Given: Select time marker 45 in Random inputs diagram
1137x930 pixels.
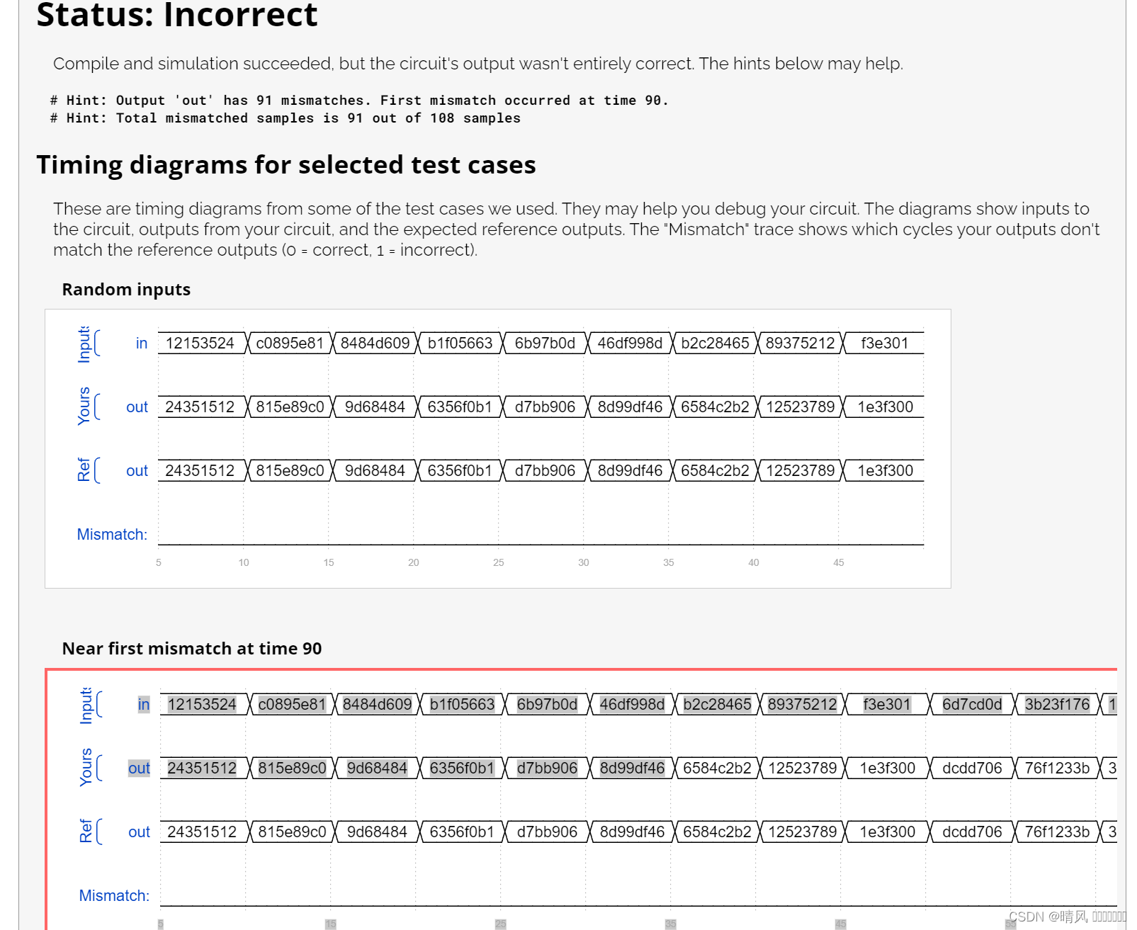Looking at the screenshot, I should 839,562.
